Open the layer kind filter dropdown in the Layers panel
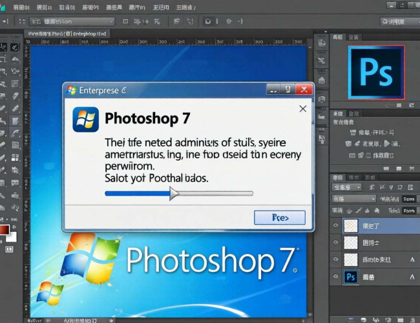 pyautogui.click(x=346, y=187)
